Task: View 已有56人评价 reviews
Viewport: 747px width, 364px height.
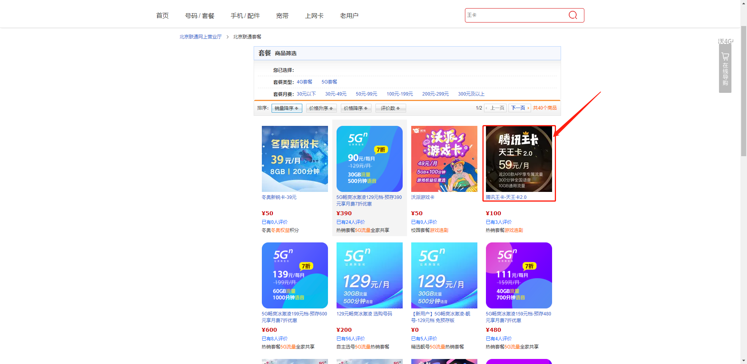Action: point(351,339)
